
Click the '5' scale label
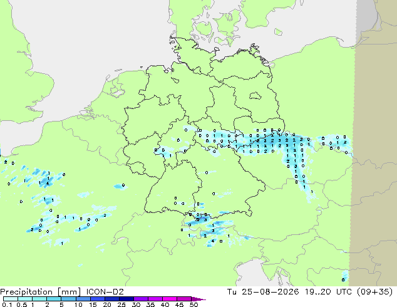pos(61,304)
